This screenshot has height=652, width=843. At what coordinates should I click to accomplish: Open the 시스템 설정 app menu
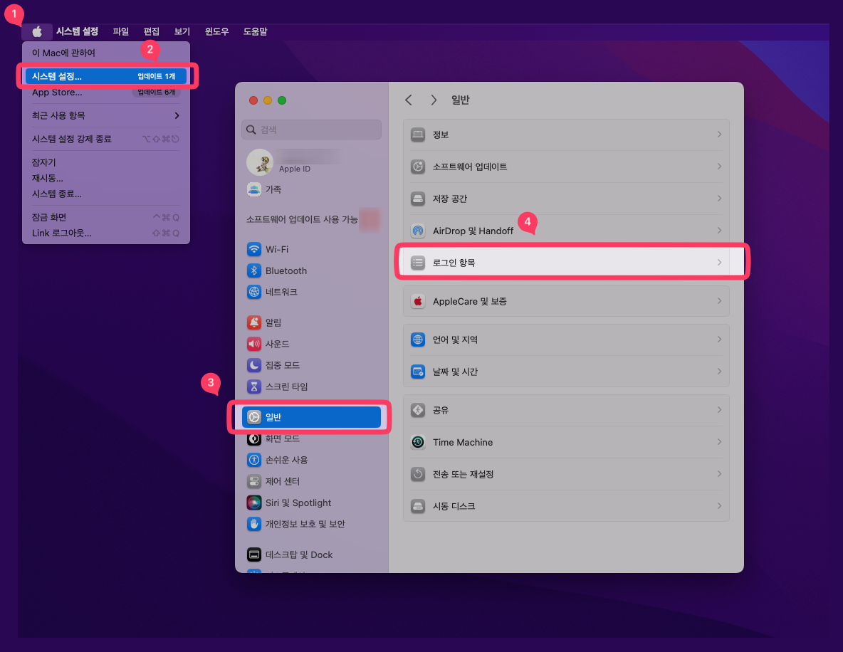click(78, 32)
